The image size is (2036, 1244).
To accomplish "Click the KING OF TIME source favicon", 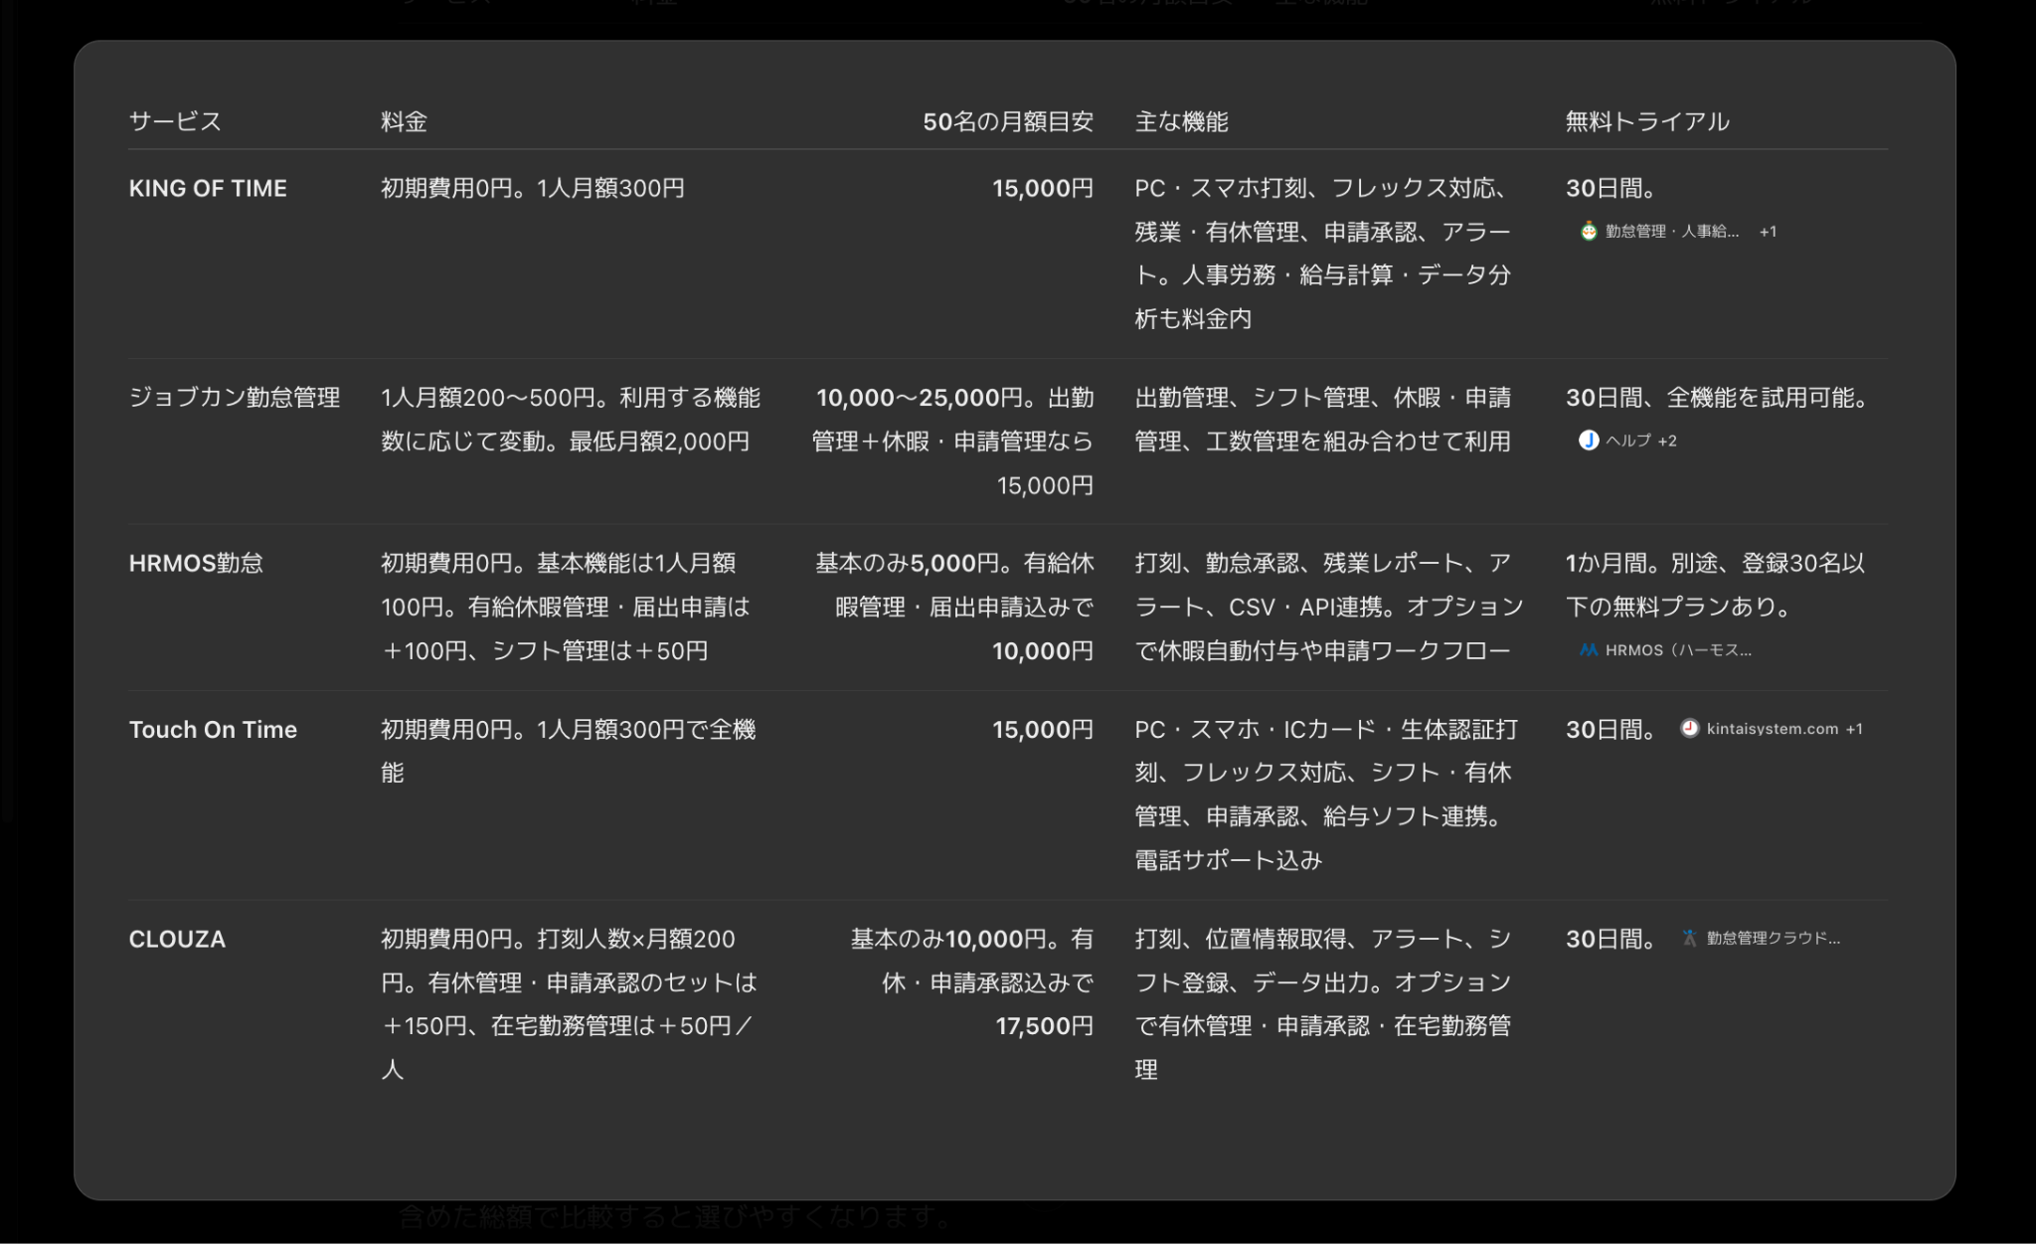I will pos(1589,232).
